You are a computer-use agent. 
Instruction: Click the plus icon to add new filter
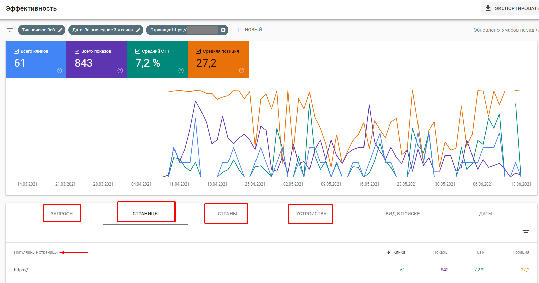(238, 30)
